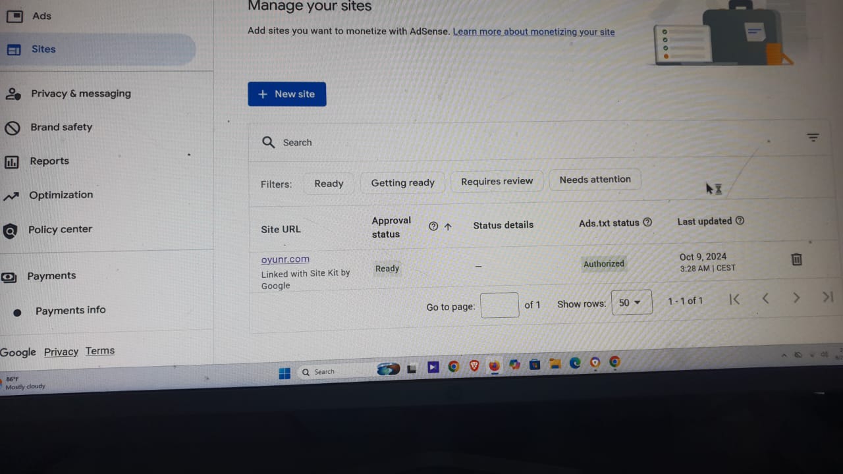Click the Google logo in the footer
This screenshot has width=843, height=474.
(x=18, y=353)
